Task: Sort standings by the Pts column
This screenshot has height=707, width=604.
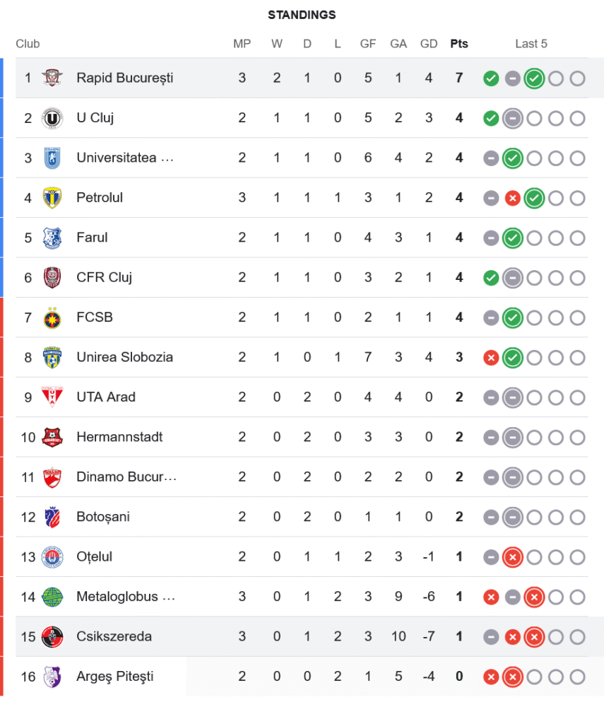Action: [x=459, y=44]
